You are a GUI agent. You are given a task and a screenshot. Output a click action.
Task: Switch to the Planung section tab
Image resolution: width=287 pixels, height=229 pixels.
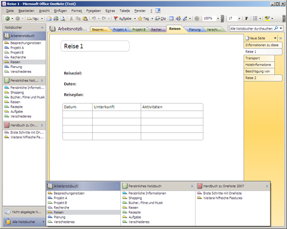(195, 29)
